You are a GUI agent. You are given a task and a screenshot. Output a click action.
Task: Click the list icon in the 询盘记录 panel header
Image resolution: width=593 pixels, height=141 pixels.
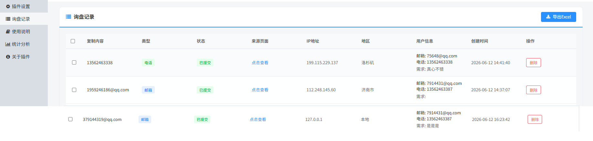(x=68, y=17)
